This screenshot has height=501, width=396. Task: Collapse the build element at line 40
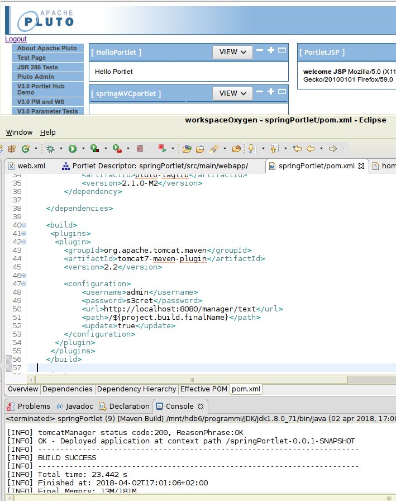click(x=24, y=225)
